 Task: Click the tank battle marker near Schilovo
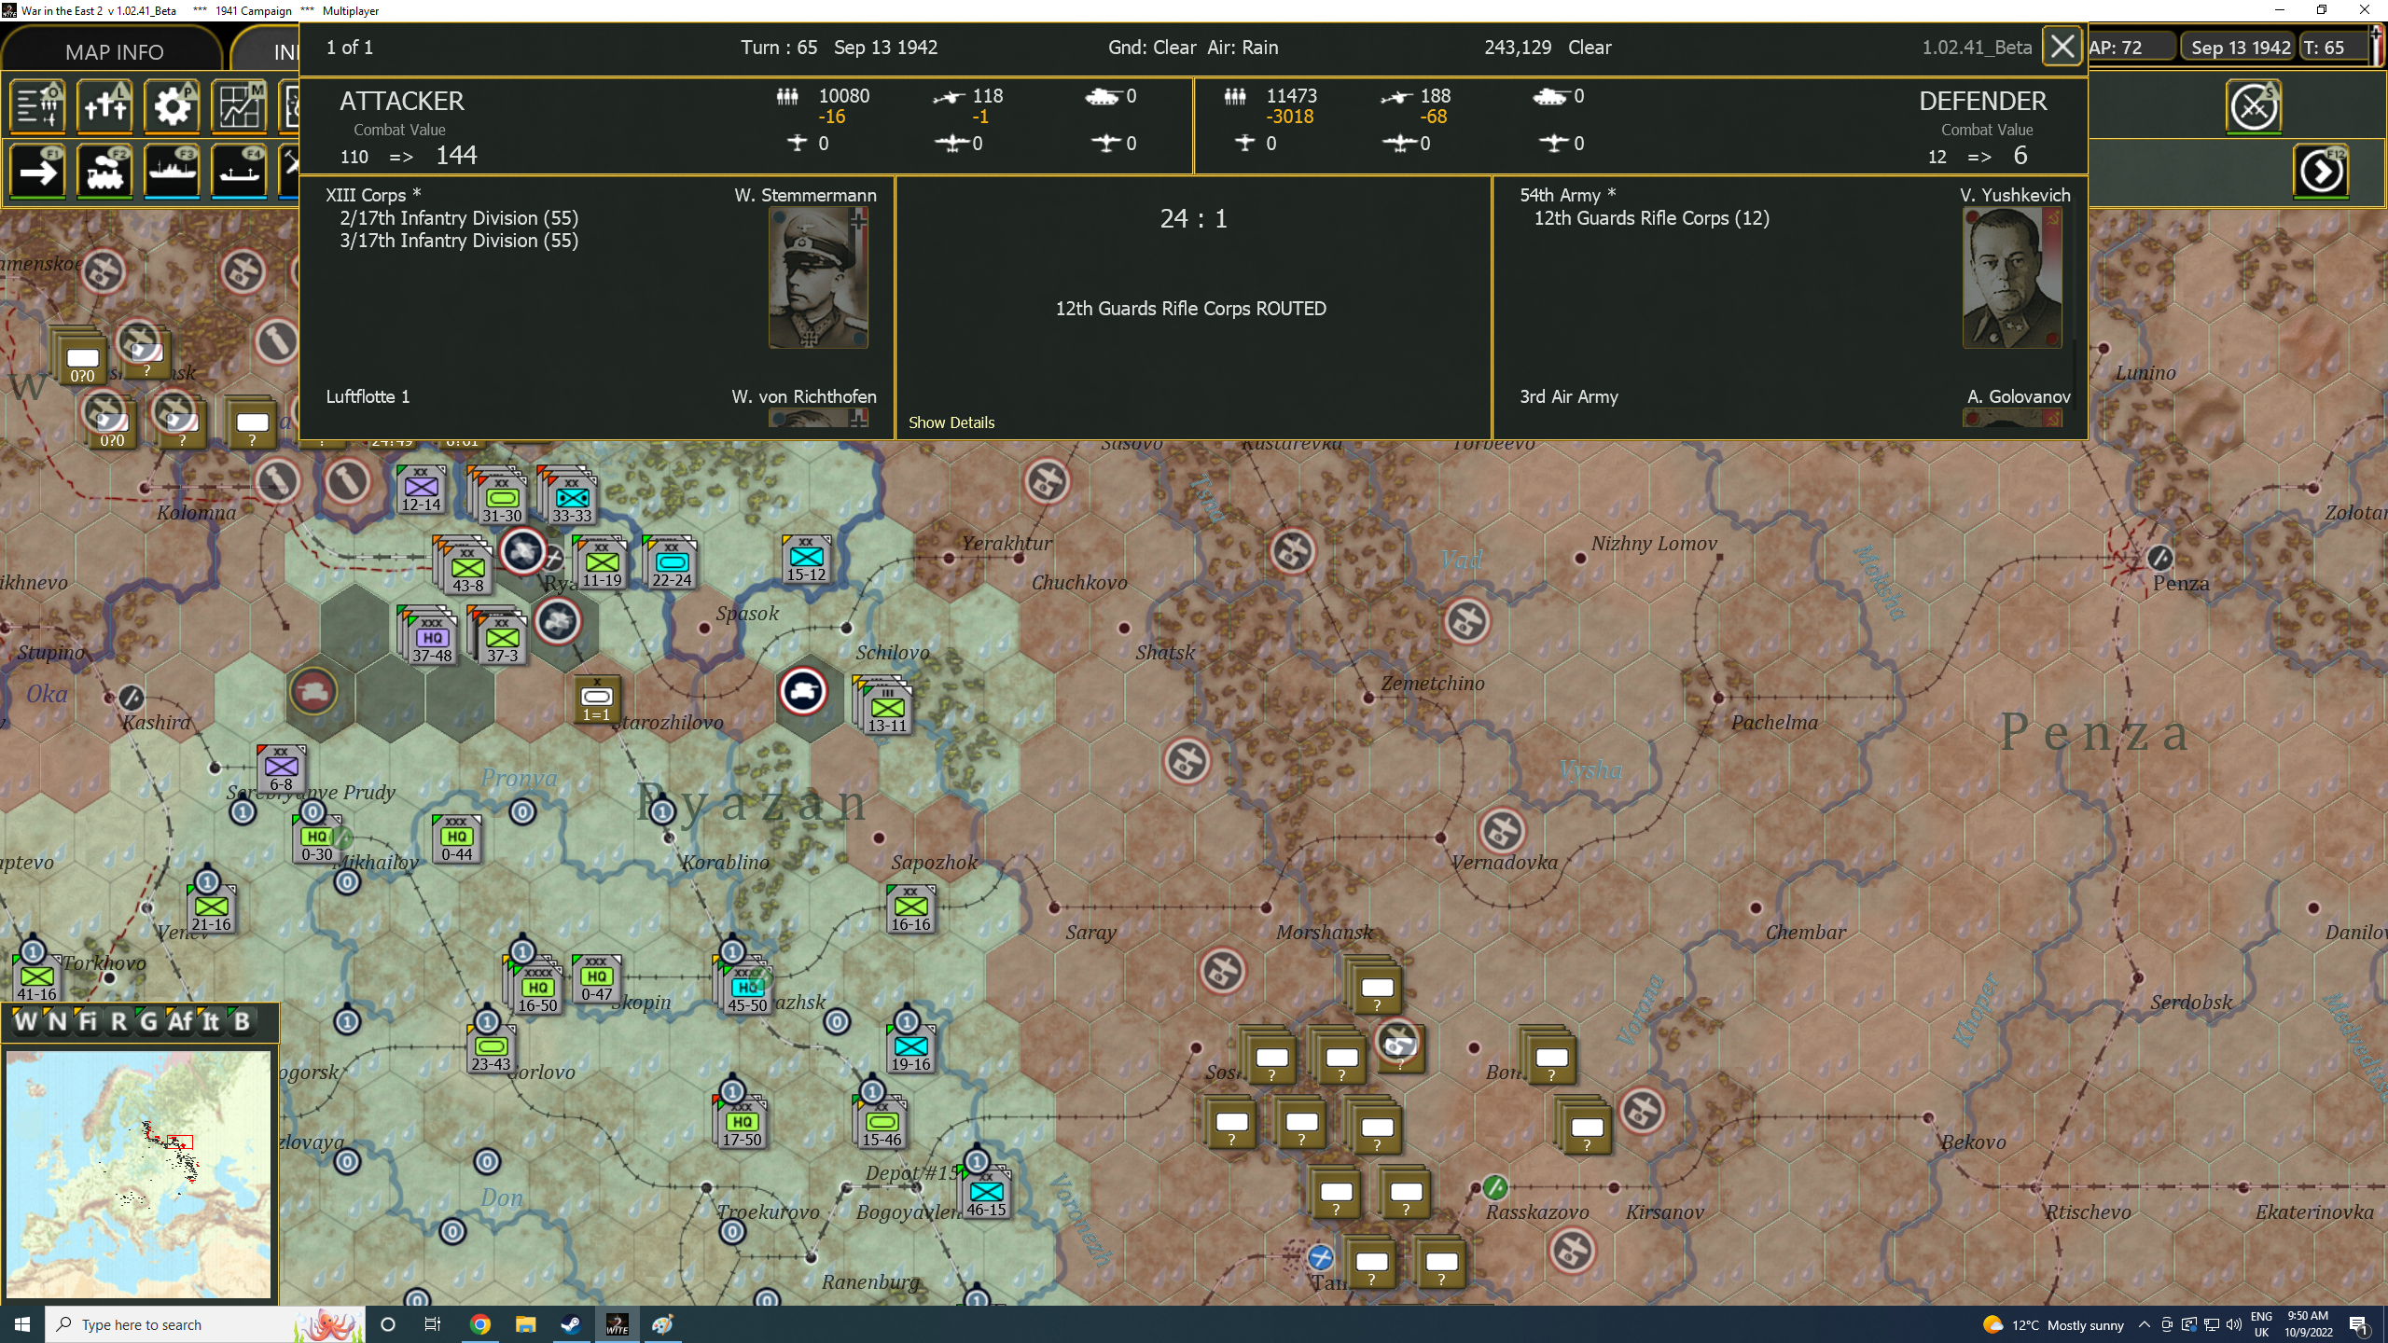pos(803,692)
